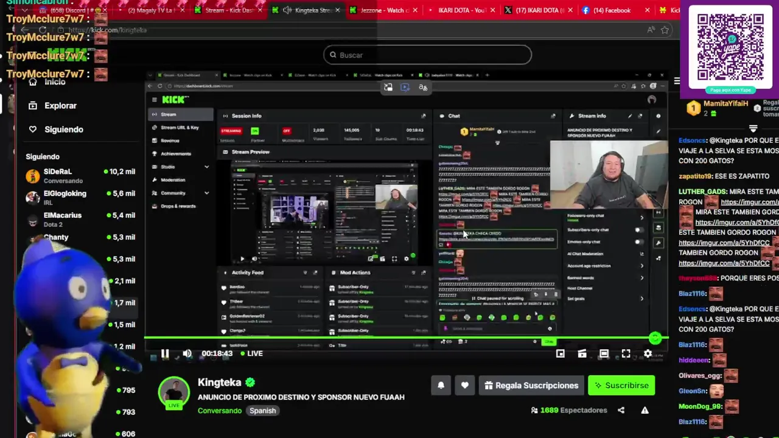
Task: Click dashboard profile avatar icon
Action: 652,100
